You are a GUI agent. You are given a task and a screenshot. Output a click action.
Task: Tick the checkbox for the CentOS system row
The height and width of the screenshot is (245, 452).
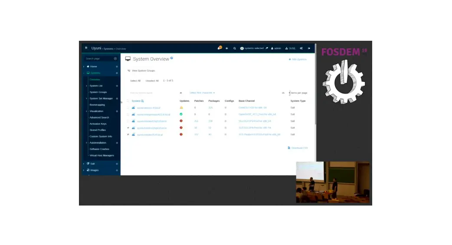point(128,108)
